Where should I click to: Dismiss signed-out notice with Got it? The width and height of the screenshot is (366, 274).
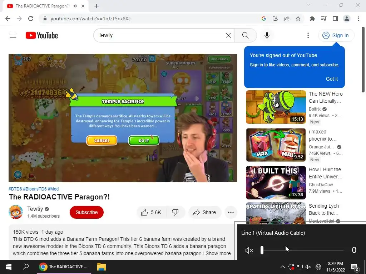click(332, 79)
